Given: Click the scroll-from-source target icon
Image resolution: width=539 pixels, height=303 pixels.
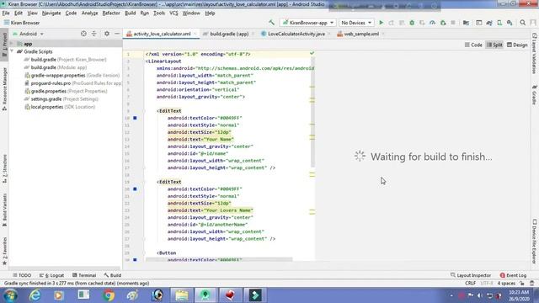Looking at the screenshot, I should (83, 34).
